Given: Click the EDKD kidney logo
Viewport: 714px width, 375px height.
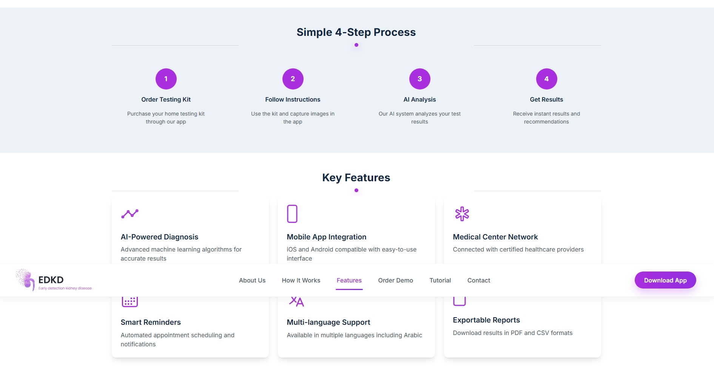Looking at the screenshot, I should pos(26,280).
